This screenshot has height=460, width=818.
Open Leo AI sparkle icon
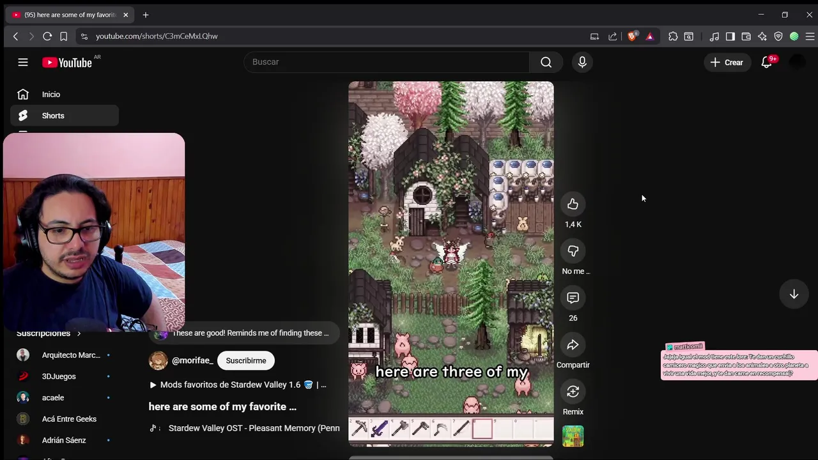762,36
